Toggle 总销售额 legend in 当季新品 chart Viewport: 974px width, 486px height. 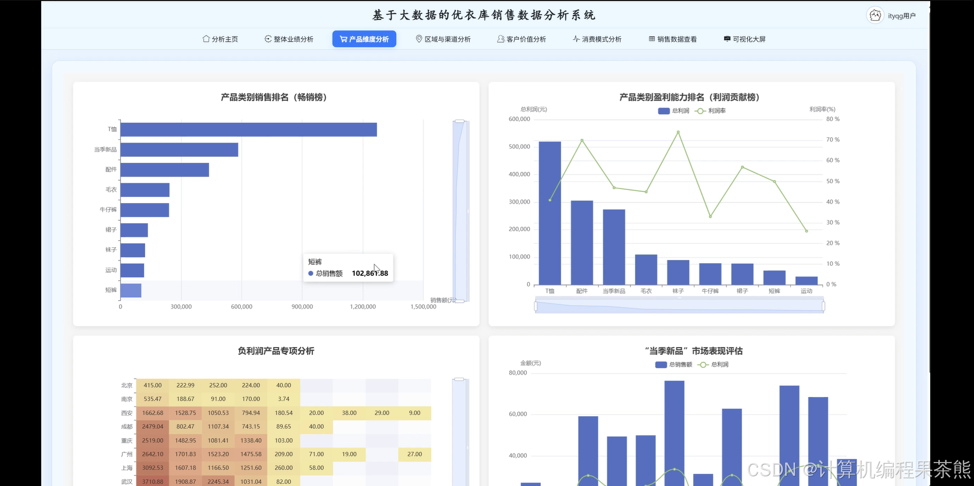674,364
